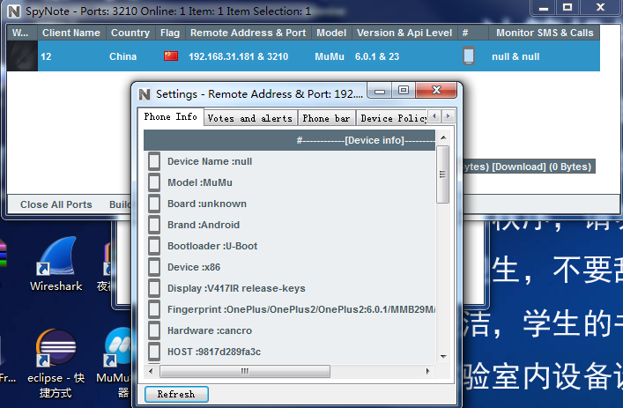Close the Settings window

point(436,90)
